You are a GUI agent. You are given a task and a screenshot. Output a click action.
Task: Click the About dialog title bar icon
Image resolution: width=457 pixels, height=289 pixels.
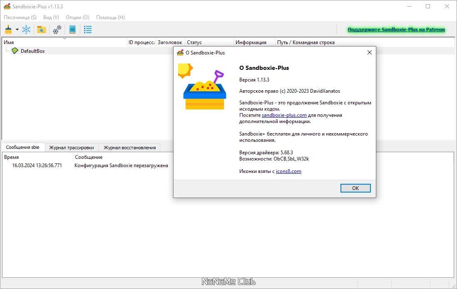click(x=180, y=52)
